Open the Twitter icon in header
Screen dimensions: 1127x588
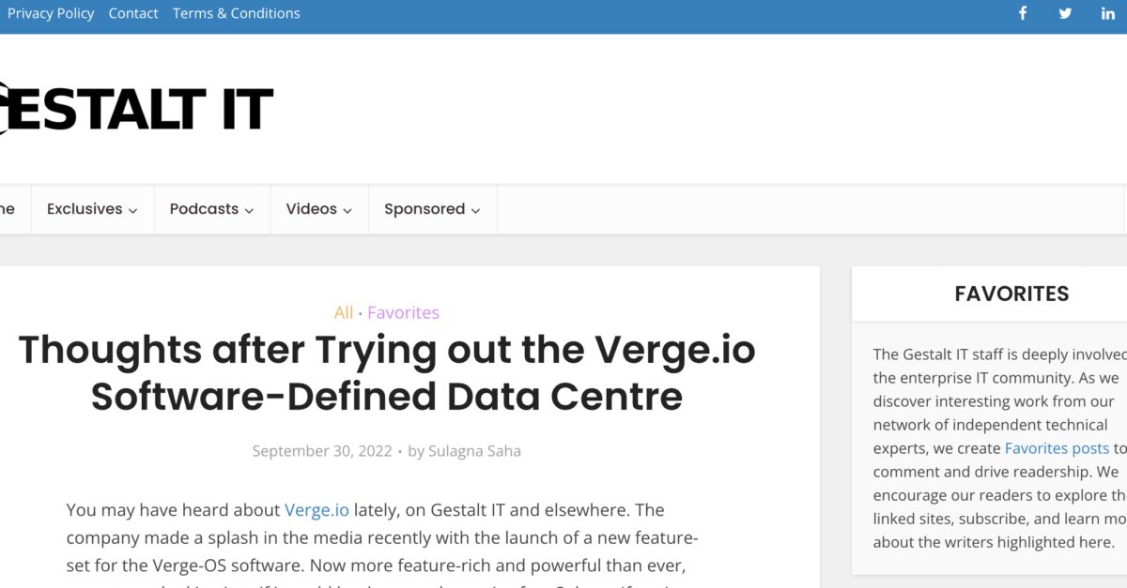pyautogui.click(x=1064, y=12)
